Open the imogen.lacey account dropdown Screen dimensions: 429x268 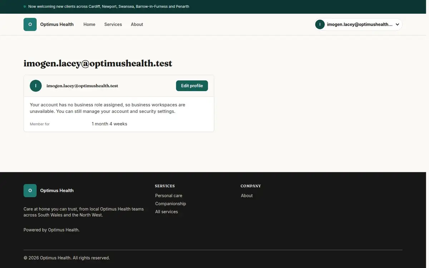[358, 24]
